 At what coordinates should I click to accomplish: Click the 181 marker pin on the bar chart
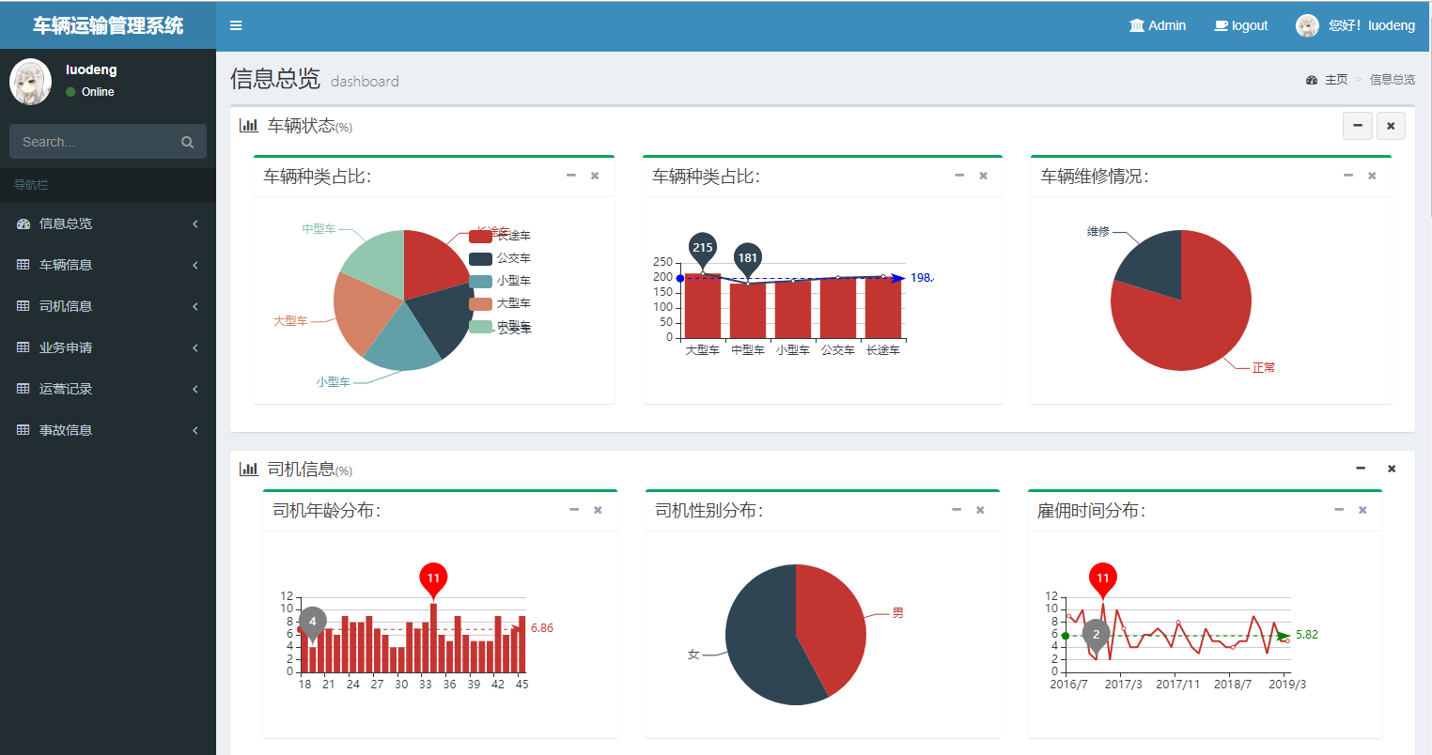(747, 258)
